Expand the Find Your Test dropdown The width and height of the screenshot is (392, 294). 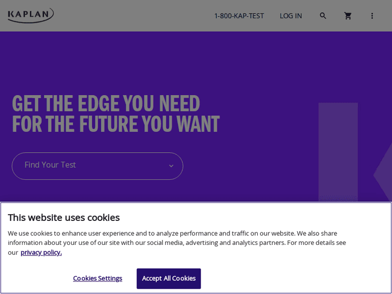pyautogui.click(x=97, y=166)
